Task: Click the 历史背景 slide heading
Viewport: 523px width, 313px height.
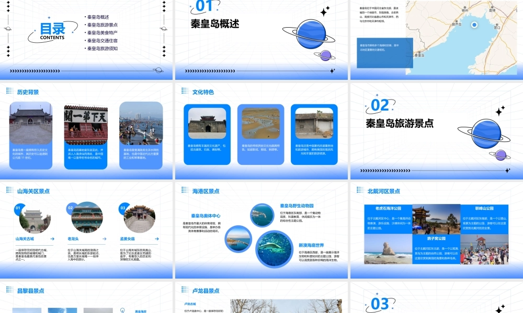Action: point(28,92)
